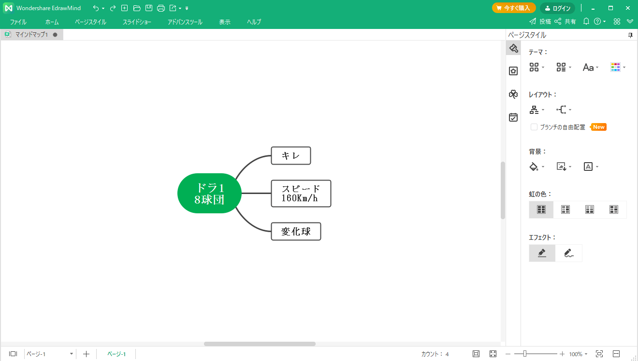Click the center-focus icon in status bar
Image resolution: width=638 pixels, height=361 pixels.
point(599,354)
